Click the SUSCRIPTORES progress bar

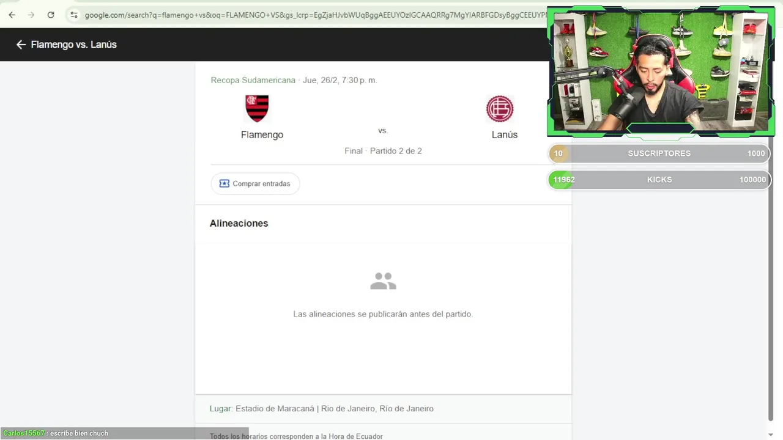click(659, 153)
